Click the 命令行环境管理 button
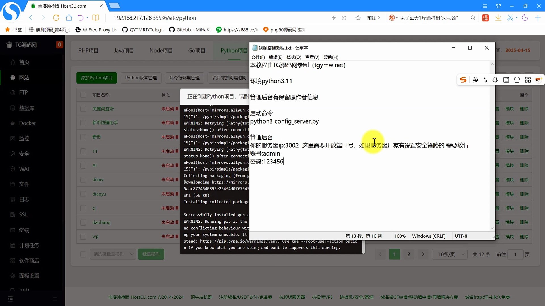 tap(185, 78)
